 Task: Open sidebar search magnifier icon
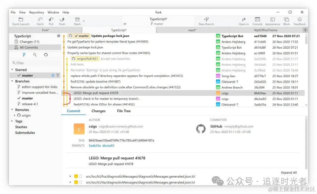point(35,55)
